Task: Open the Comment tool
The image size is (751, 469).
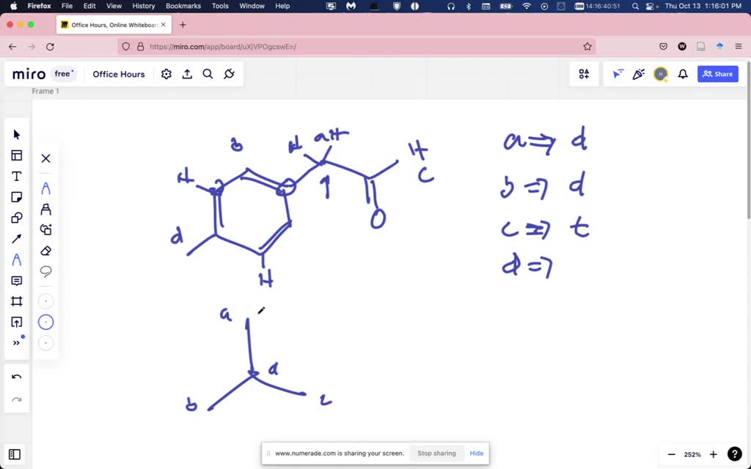Action: click(17, 281)
